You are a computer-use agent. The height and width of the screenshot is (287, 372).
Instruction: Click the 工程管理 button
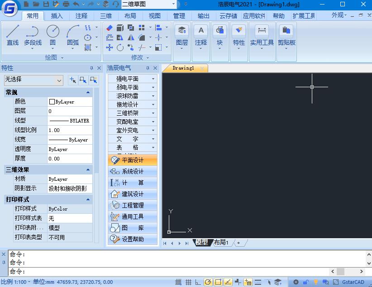(133, 205)
